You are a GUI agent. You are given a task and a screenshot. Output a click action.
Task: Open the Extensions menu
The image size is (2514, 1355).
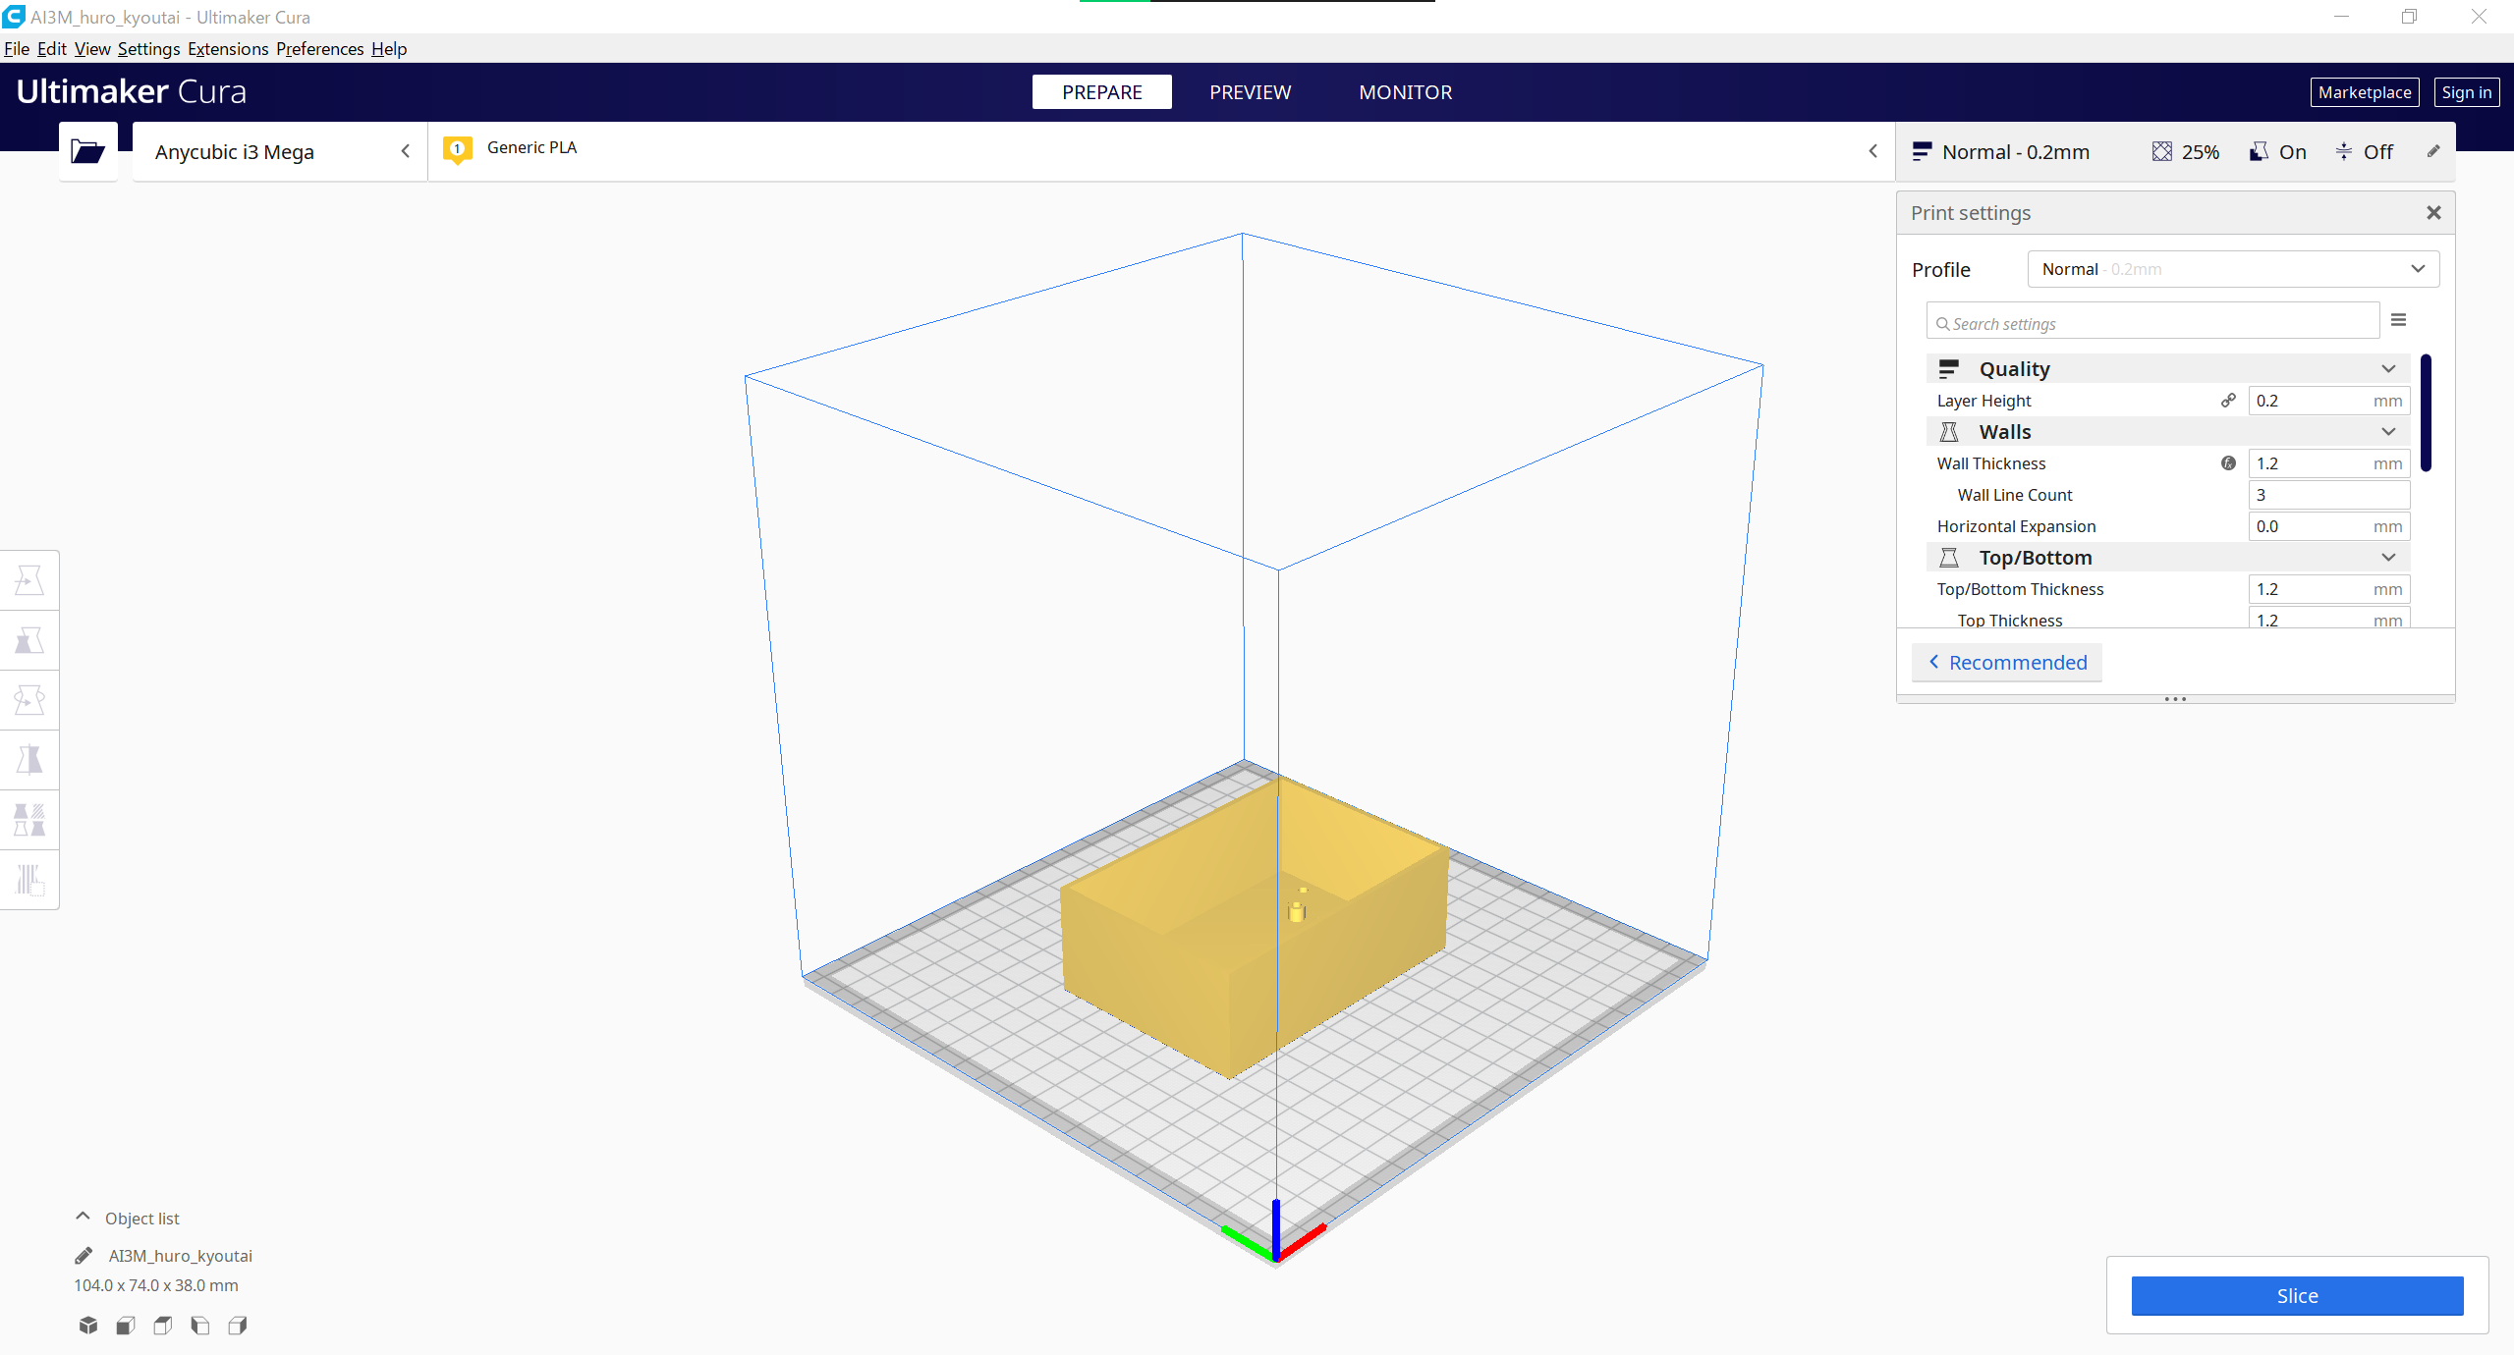coord(228,49)
